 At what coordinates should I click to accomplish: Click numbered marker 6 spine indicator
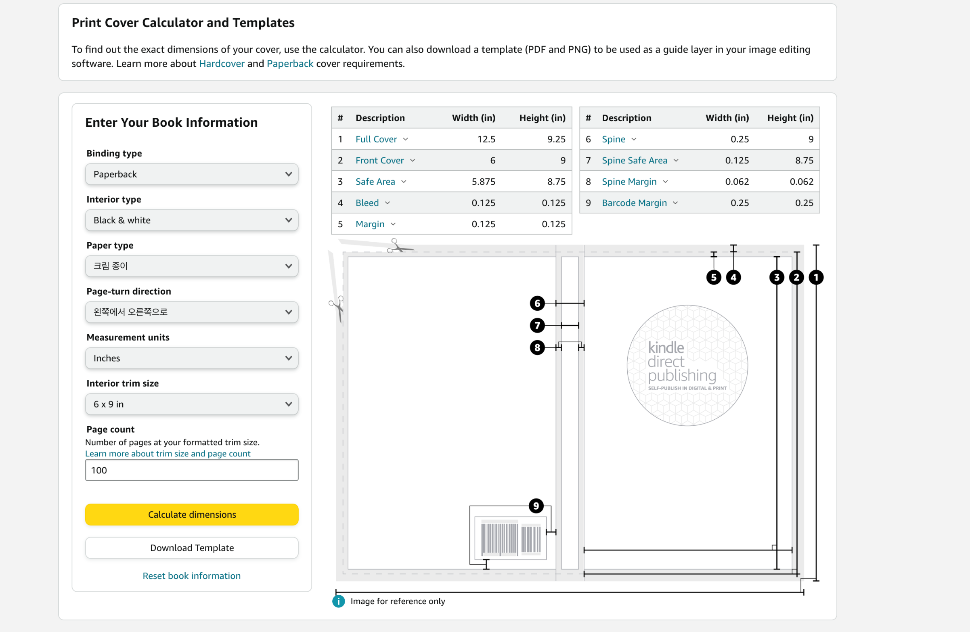tap(537, 303)
